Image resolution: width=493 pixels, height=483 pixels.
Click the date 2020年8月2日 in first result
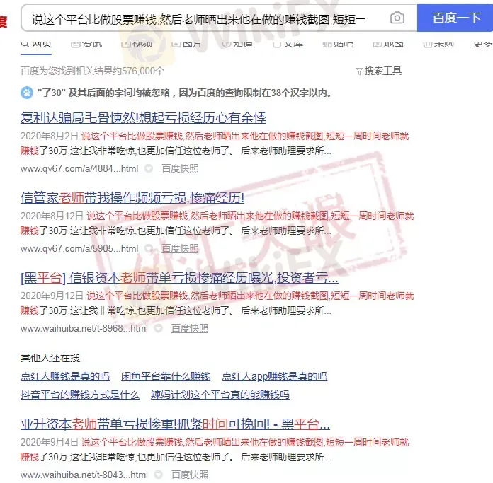50,136
